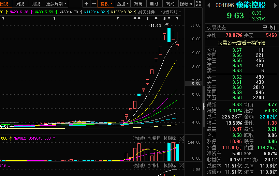Image resolution: width=279 pixels, height=176 pixels.
Task: Switch to 简约 simple mode
Action: (170, 4)
